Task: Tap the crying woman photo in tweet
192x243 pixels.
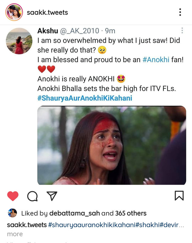Action: [112, 145]
